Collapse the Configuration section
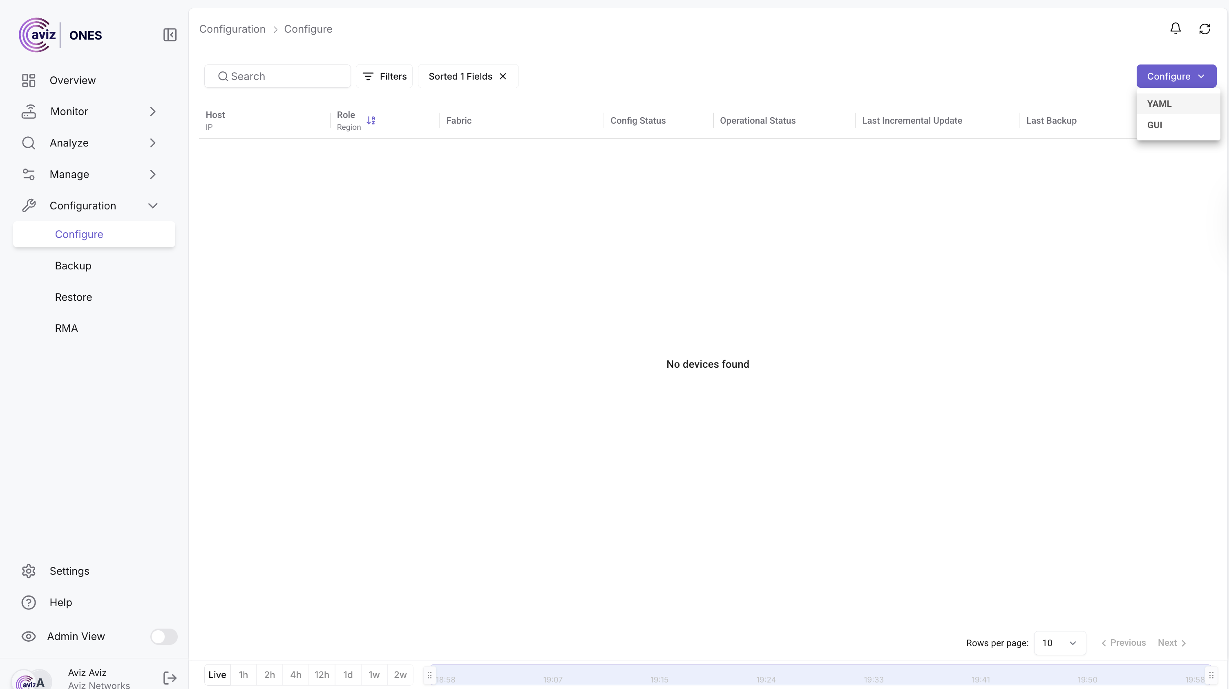Screen dimensions: 1229x689 [x=152, y=206]
